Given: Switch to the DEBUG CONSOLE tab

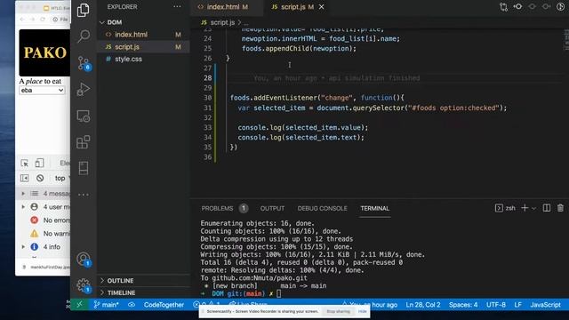Looking at the screenshot, I should [x=322, y=208].
